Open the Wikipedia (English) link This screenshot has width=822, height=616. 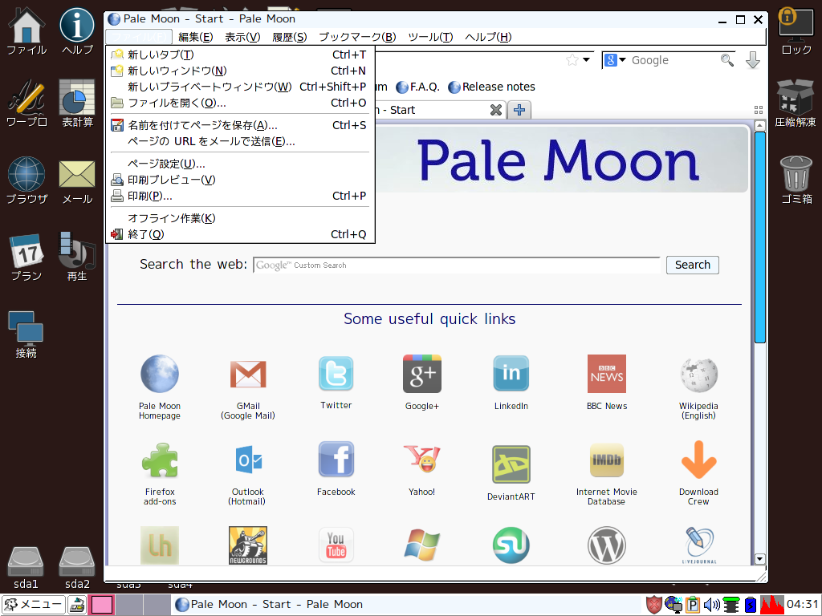[x=698, y=387]
